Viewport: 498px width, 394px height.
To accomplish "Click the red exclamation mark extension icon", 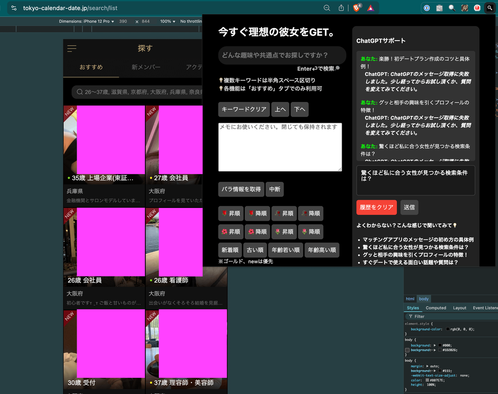I will (x=477, y=8).
